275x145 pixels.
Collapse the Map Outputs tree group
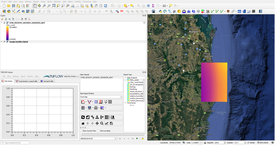[x=125, y=78]
